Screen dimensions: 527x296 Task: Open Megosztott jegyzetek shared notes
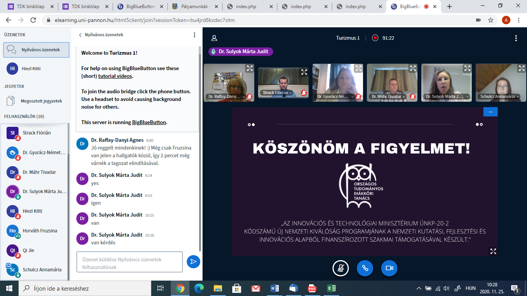pyautogui.click(x=41, y=101)
